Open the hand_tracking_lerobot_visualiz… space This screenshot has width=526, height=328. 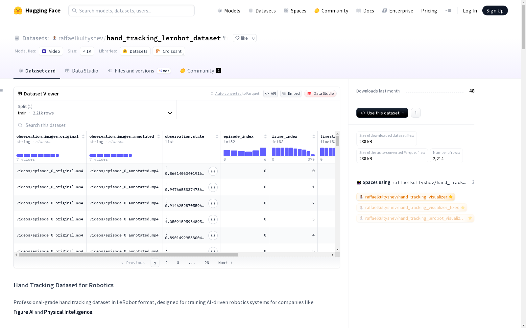point(415,218)
